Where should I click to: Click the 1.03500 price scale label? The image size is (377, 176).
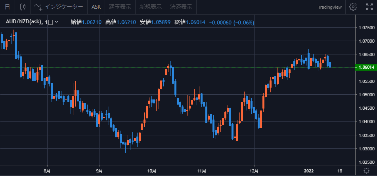(366, 135)
